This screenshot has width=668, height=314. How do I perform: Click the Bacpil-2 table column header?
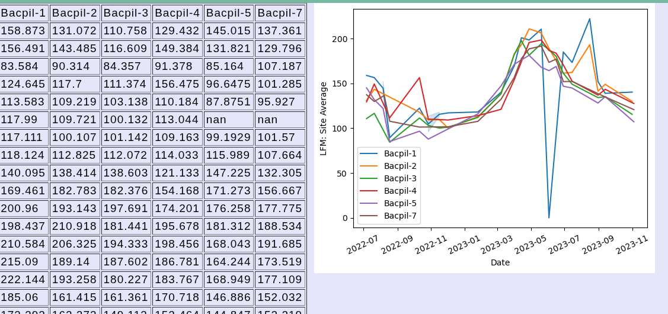(75, 13)
